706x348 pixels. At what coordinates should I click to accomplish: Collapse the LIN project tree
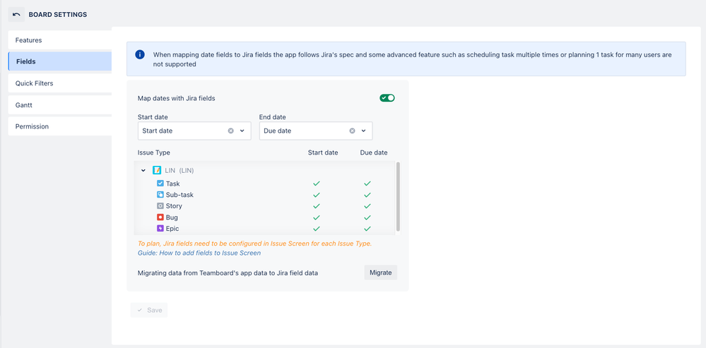point(143,170)
